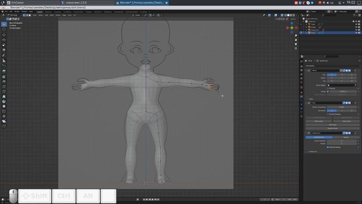Click Equalize Radii button

coord(333,129)
